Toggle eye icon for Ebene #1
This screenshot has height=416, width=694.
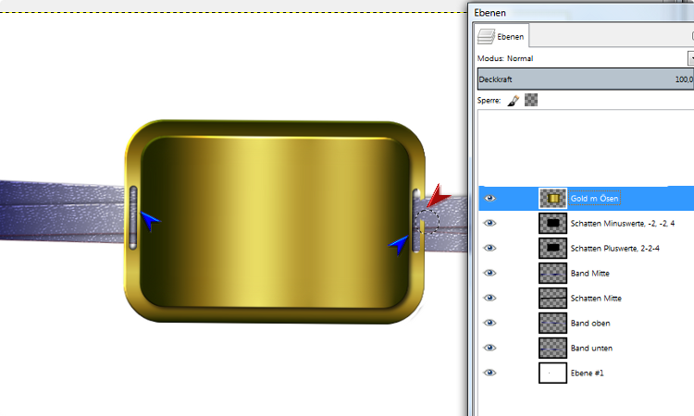point(490,373)
